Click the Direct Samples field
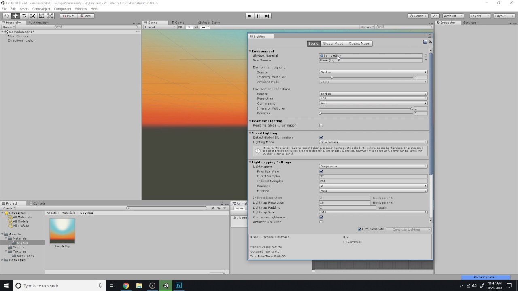518x291 pixels. point(373,176)
